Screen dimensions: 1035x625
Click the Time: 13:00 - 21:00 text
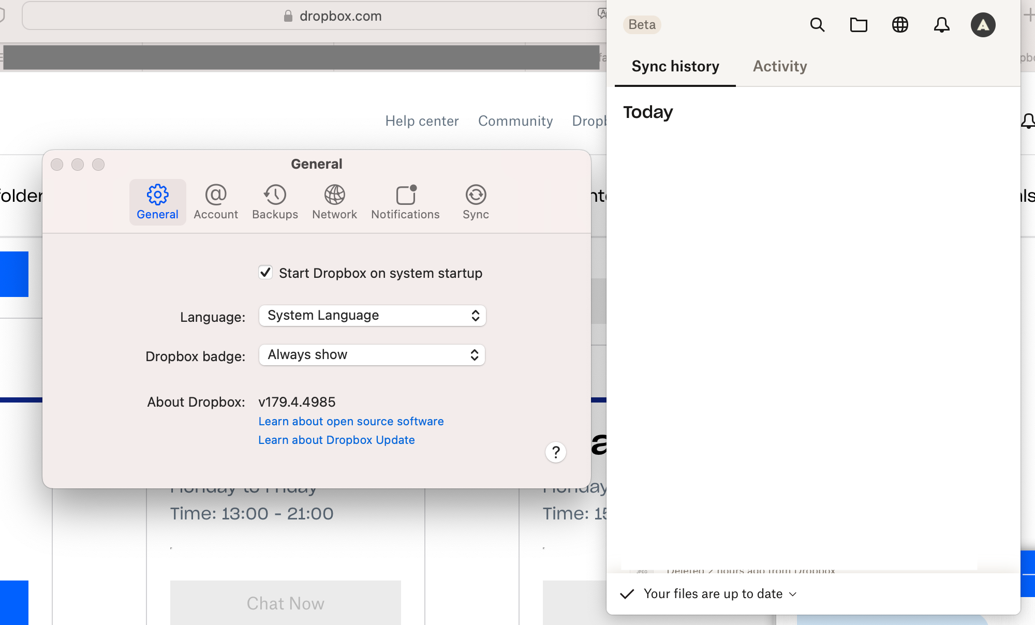coord(252,514)
